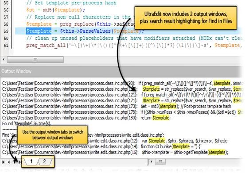Open result at process.class.inc.php line 173
Viewport: 245px width, 173px height.
[117, 106]
